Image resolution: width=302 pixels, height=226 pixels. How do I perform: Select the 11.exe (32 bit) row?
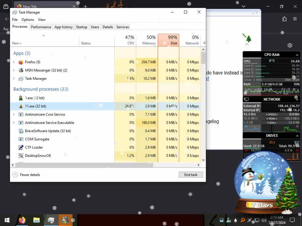105,106
